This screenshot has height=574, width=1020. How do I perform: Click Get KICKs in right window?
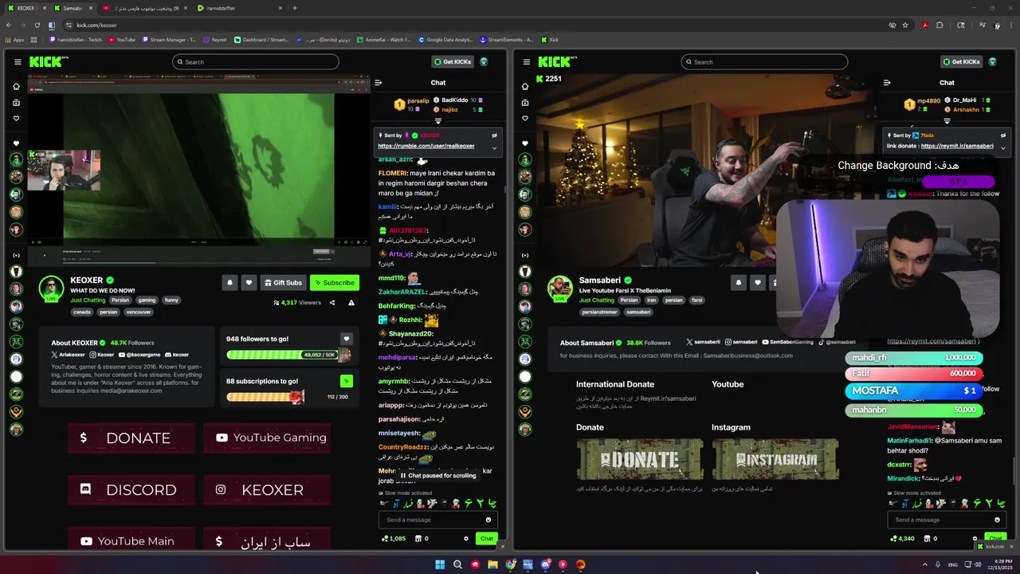(961, 61)
